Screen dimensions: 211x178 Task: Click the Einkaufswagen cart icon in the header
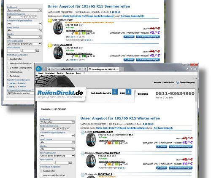click(178, 82)
